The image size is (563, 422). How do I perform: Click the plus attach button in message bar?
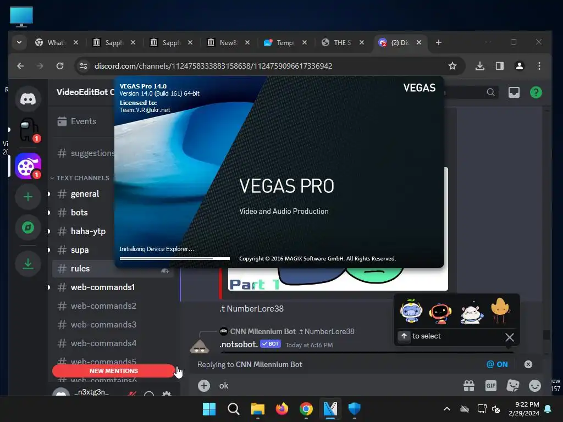click(204, 386)
